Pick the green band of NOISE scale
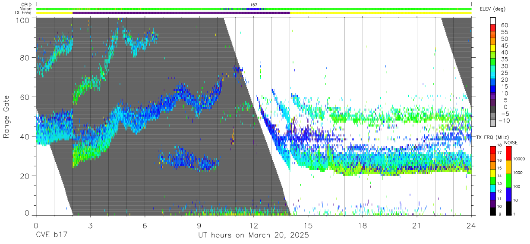 pyautogui.click(x=508, y=181)
